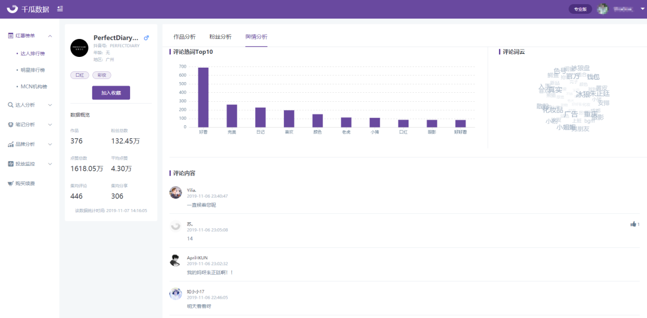Click comment text 我的妈呀朱正廷啊！！
The image size is (647, 318).
click(x=210, y=272)
